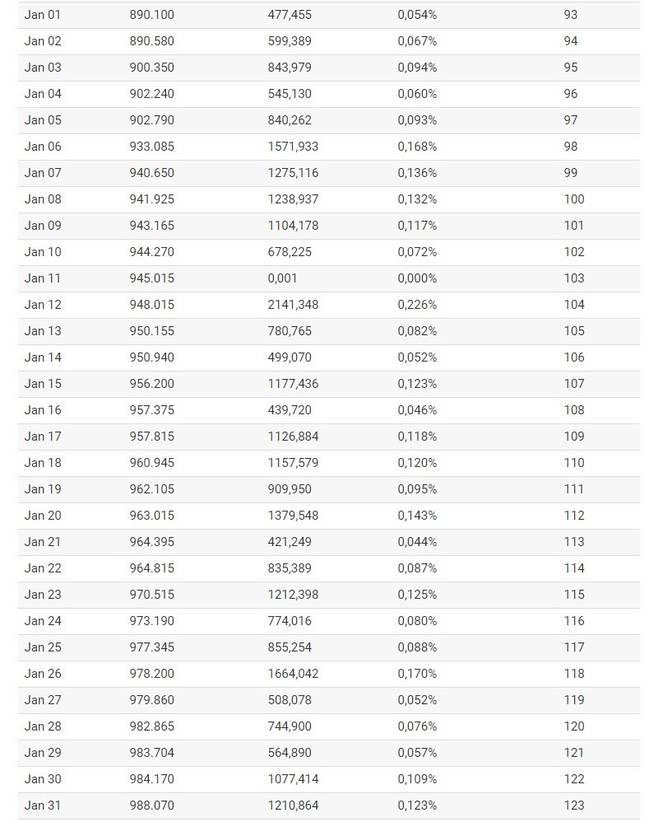The image size is (658, 822).
Task: Select row number 113
Action: click(574, 541)
